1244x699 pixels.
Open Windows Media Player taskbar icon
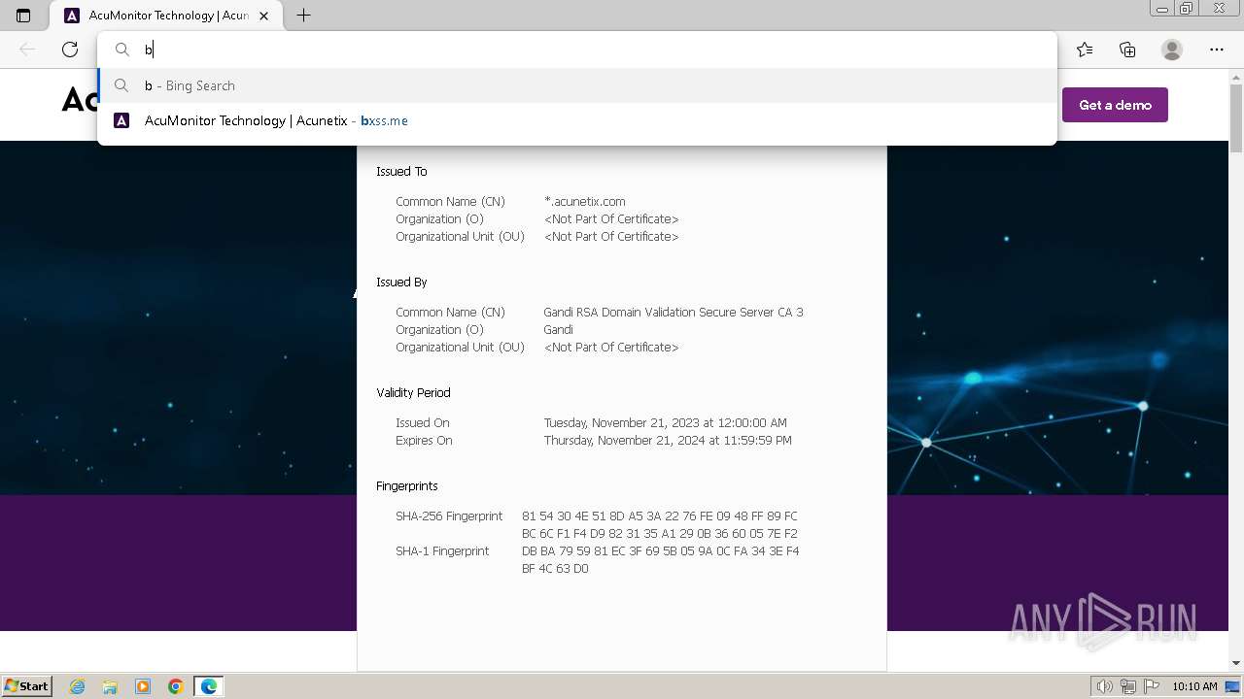[143, 686]
